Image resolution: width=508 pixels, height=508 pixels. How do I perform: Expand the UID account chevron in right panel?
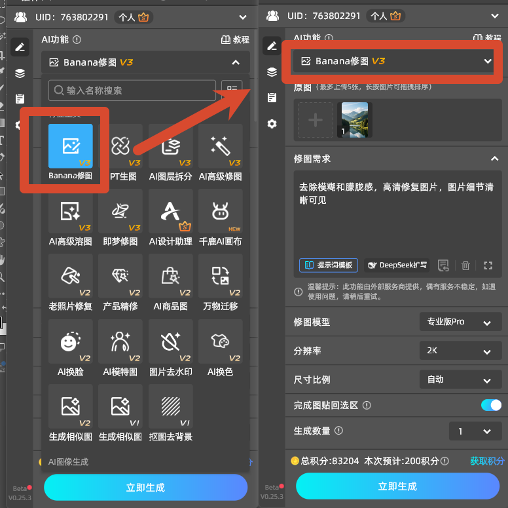[x=495, y=16]
